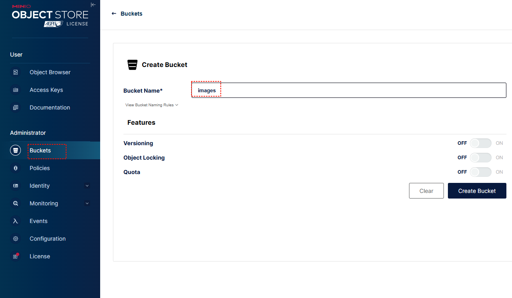Open the Policies menu item

pos(40,168)
